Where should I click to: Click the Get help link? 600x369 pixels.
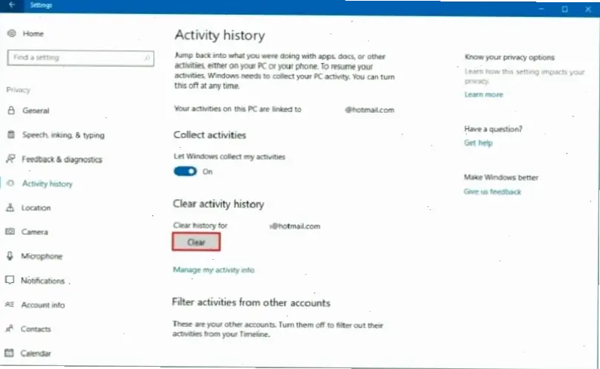(x=478, y=143)
